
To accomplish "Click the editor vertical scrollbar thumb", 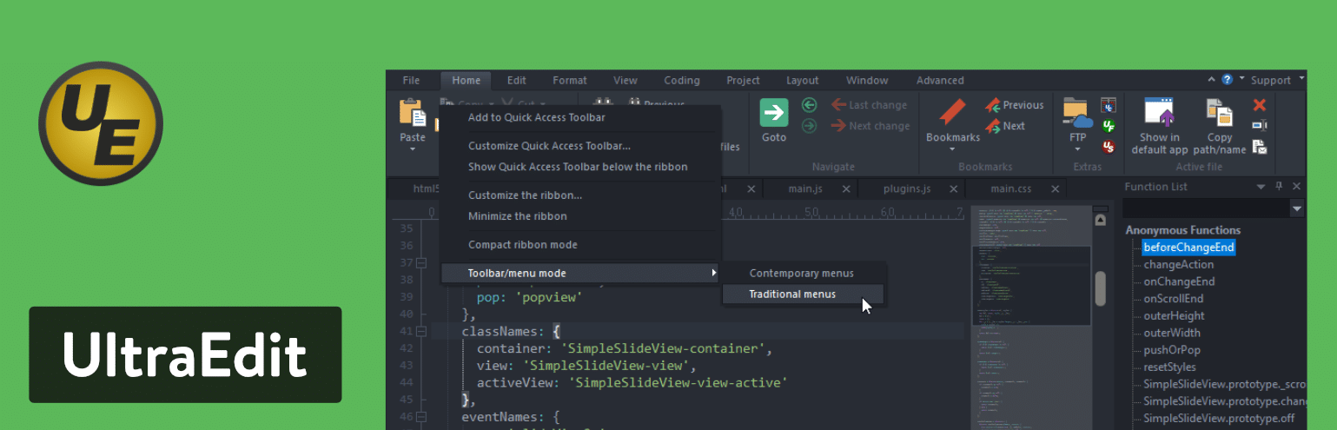I will (1100, 288).
